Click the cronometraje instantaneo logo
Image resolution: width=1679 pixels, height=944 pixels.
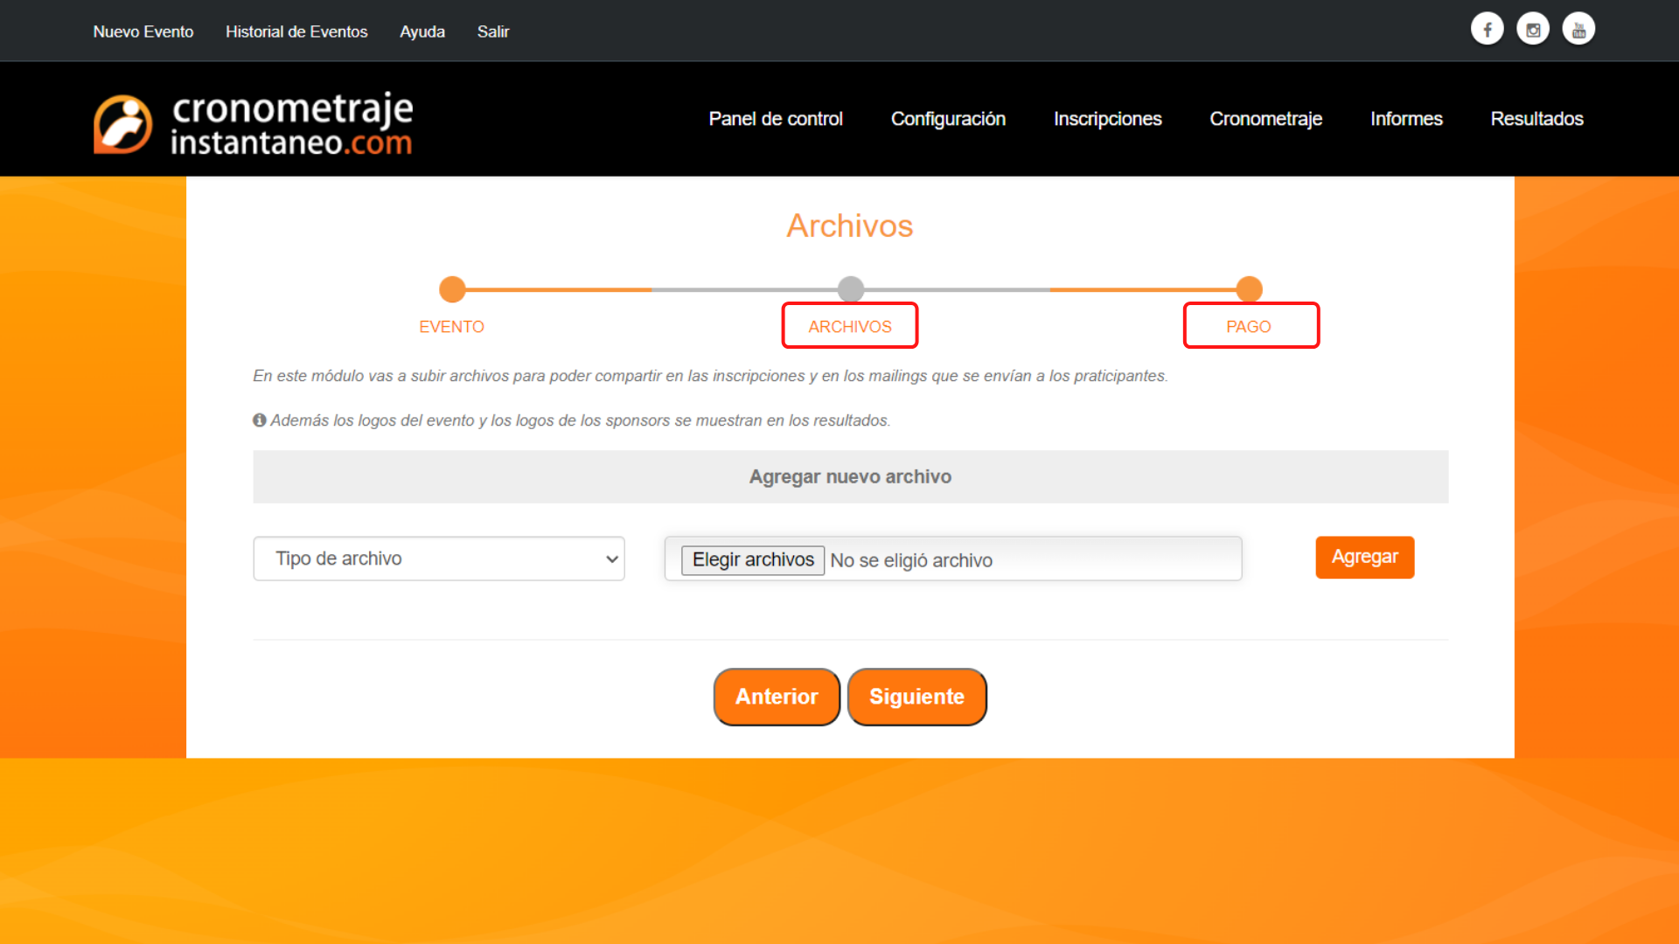coord(253,124)
